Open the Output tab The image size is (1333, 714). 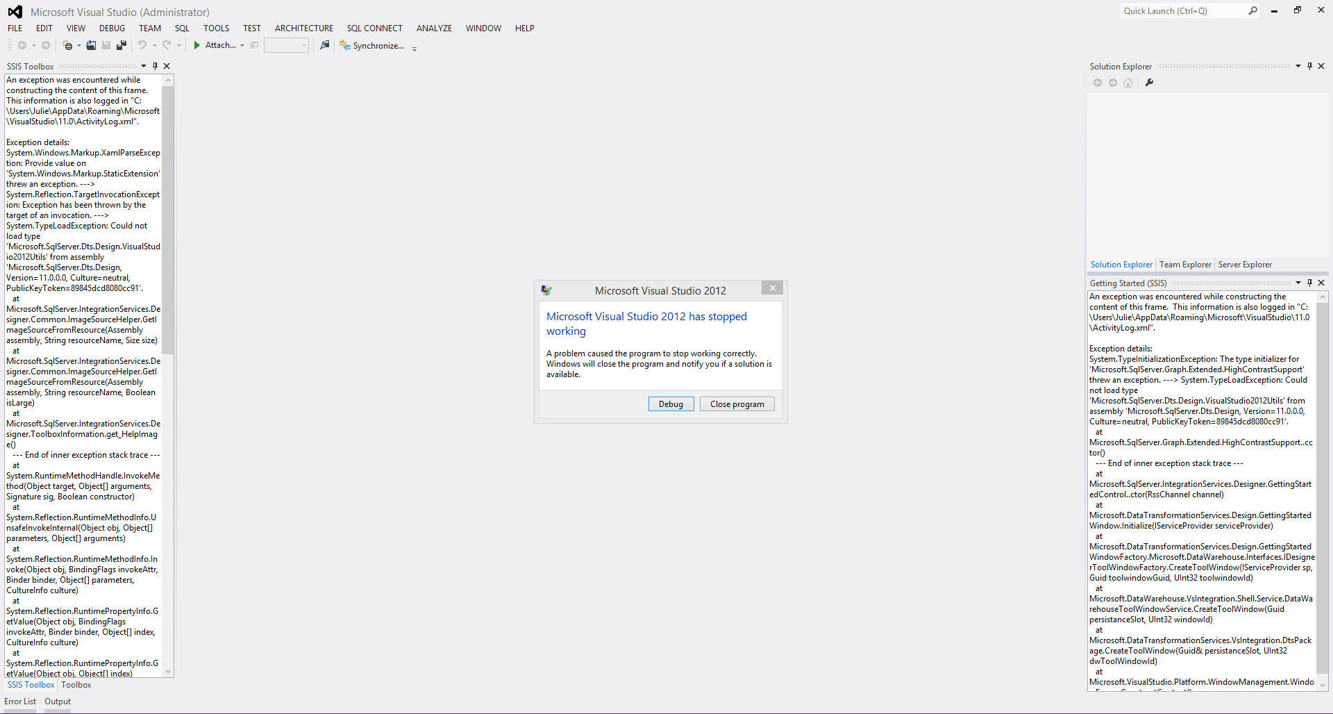pos(58,701)
